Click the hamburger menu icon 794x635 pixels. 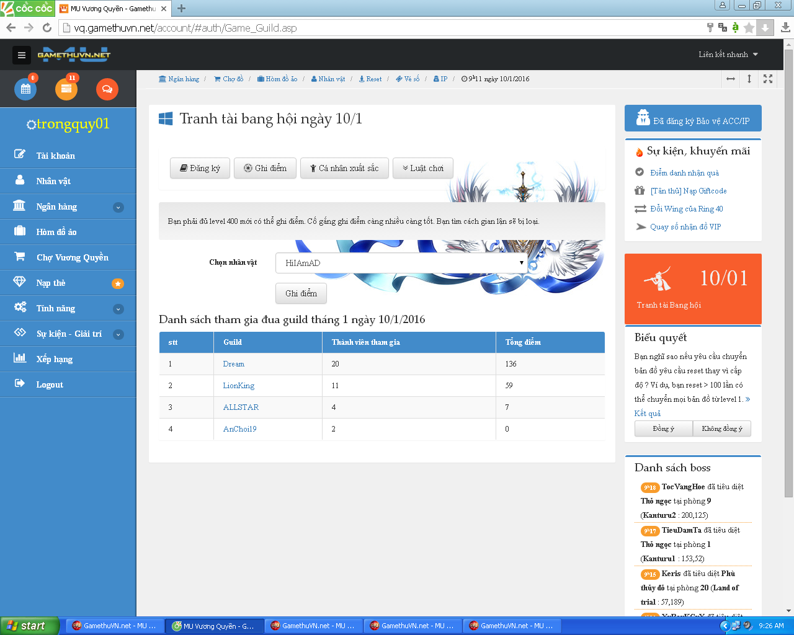(x=22, y=55)
